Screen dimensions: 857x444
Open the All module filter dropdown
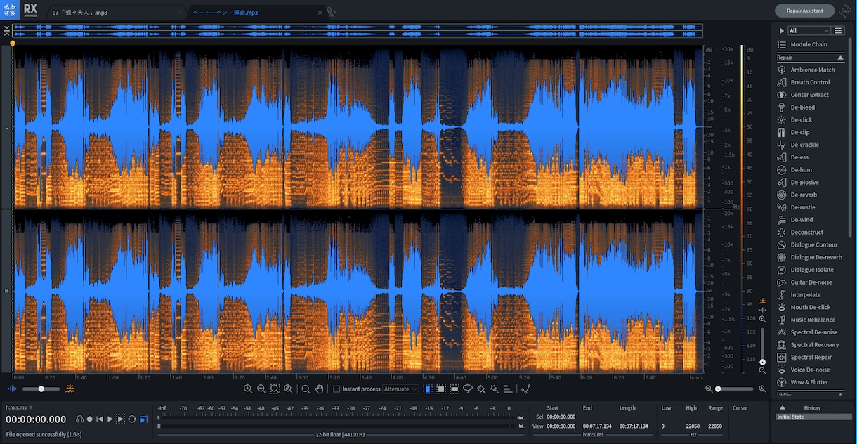[809, 31]
